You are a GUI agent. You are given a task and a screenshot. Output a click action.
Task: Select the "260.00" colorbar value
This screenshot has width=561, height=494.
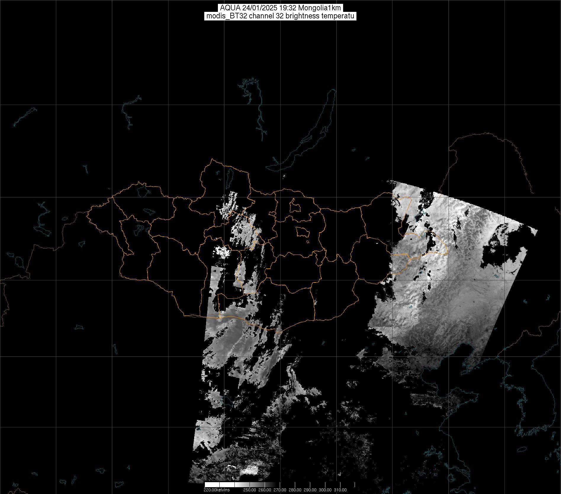point(265,490)
